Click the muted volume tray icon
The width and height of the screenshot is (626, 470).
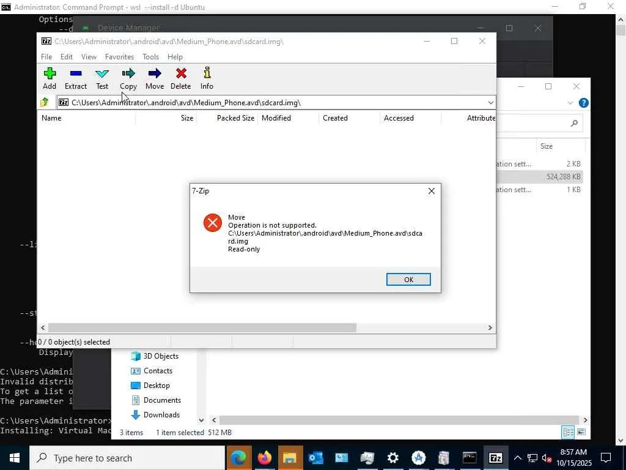(x=547, y=458)
